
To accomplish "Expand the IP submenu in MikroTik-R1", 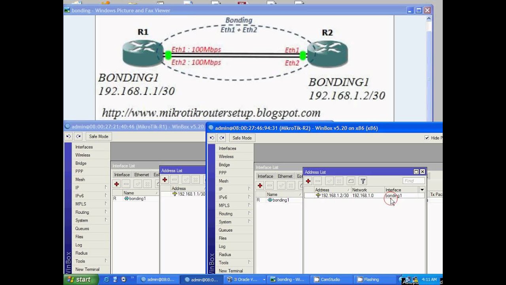I will click(106, 187).
